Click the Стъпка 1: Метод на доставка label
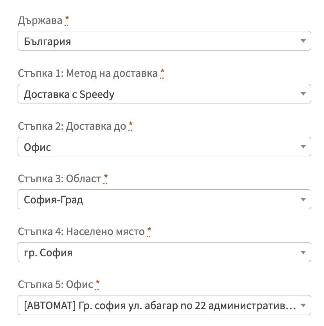Viewport: 324px width, 326px height. point(88,73)
